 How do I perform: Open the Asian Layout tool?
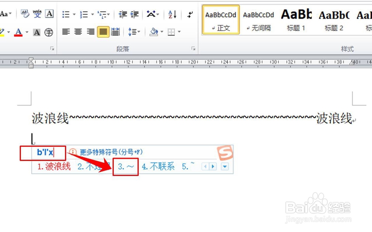151,14
